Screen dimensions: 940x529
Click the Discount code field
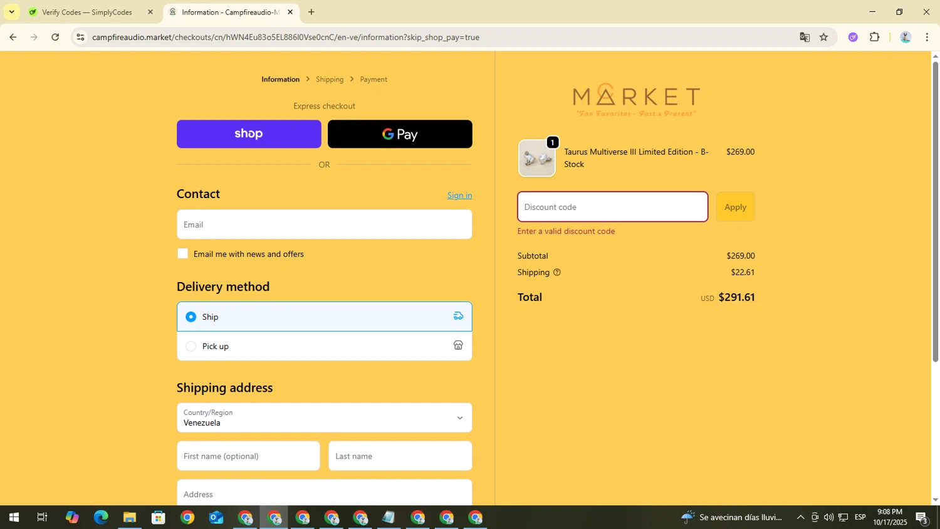612,207
